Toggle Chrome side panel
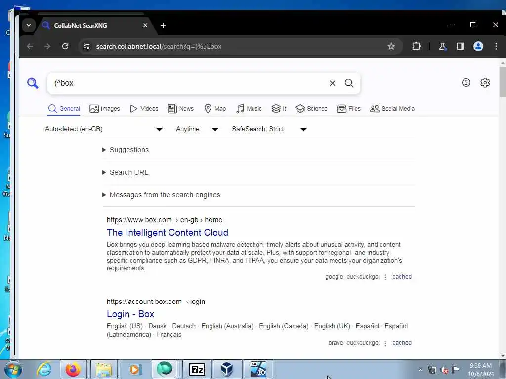 tap(460, 46)
